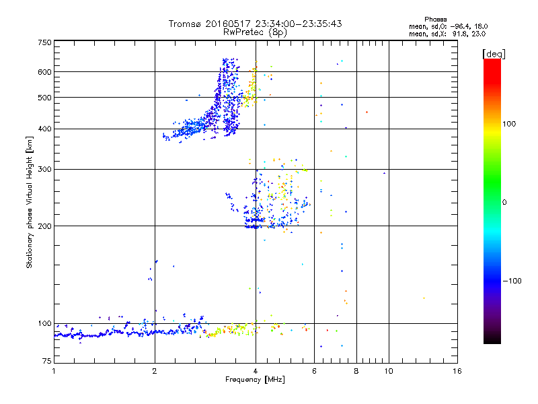
Task: Click the x-axis tick label '16'
Action: tap(457, 371)
